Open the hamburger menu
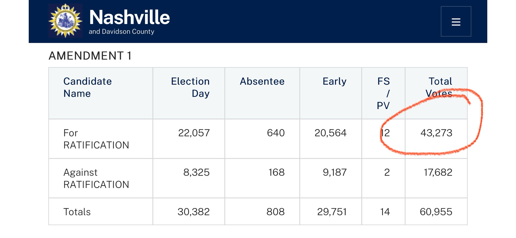The height and width of the screenshot is (238, 516). click(456, 22)
